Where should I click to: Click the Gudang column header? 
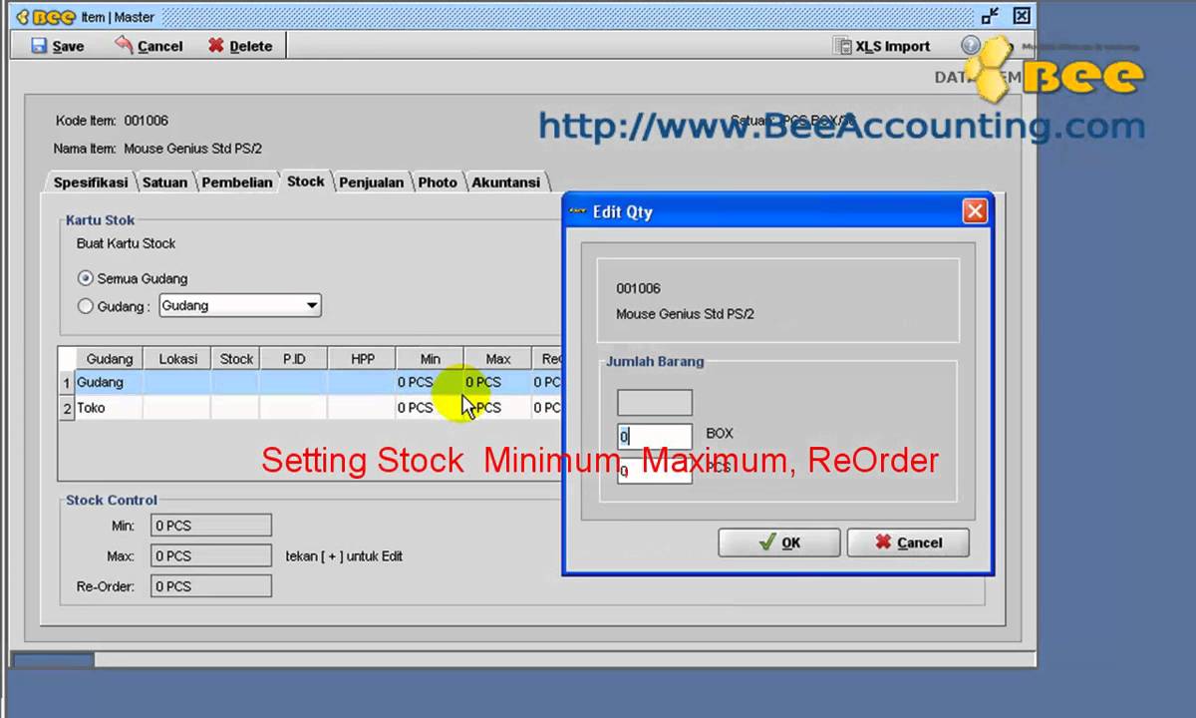110,359
